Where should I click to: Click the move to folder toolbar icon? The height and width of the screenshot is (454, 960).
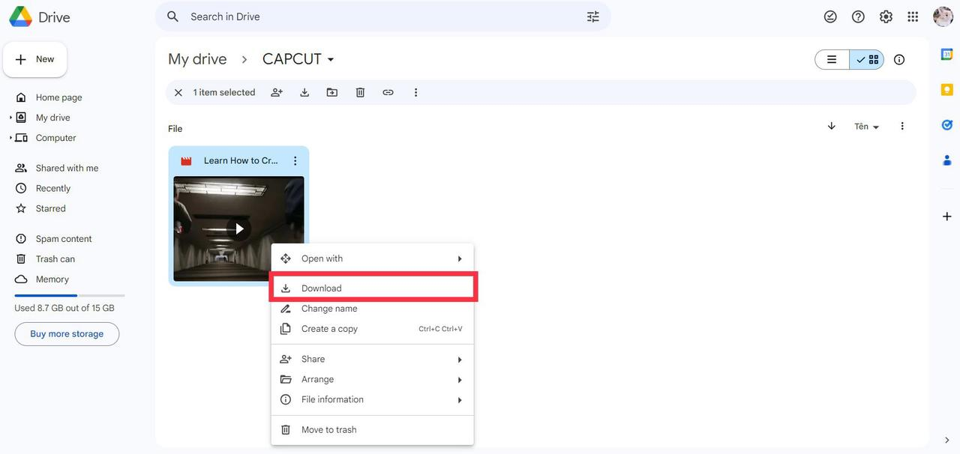tap(332, 92)
